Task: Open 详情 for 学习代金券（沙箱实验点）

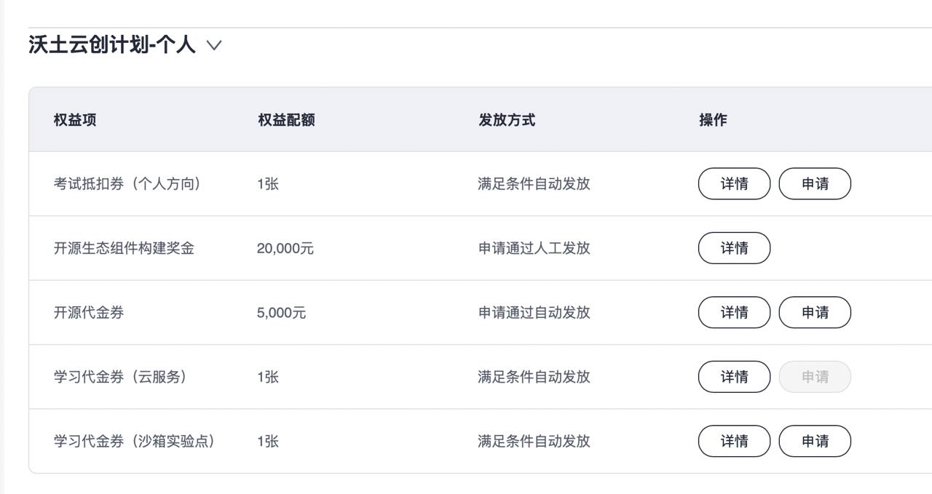Action: coord(734,441)
